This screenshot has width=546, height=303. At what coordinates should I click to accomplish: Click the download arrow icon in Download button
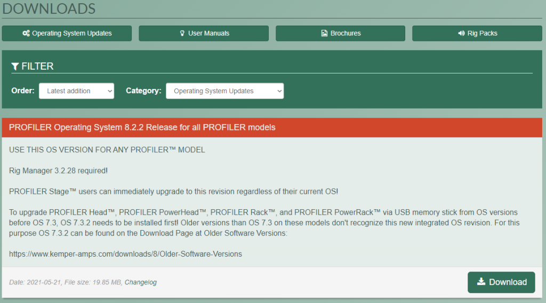tap(481, 281)
